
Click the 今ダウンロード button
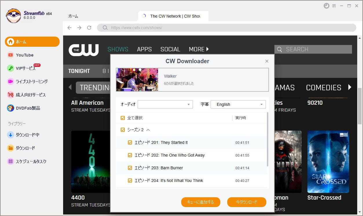pyautogui.click(x=247, y=202)
